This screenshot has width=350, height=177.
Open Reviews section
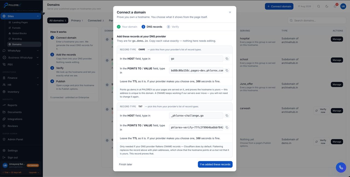click(13, 126)
